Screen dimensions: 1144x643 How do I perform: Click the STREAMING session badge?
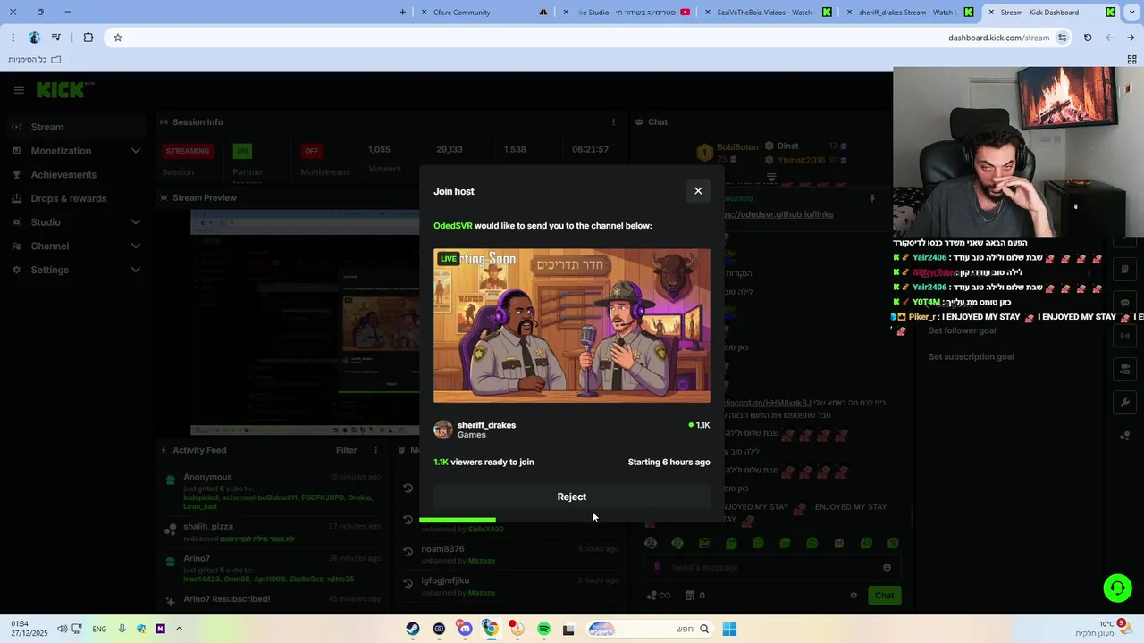point(188,151)
